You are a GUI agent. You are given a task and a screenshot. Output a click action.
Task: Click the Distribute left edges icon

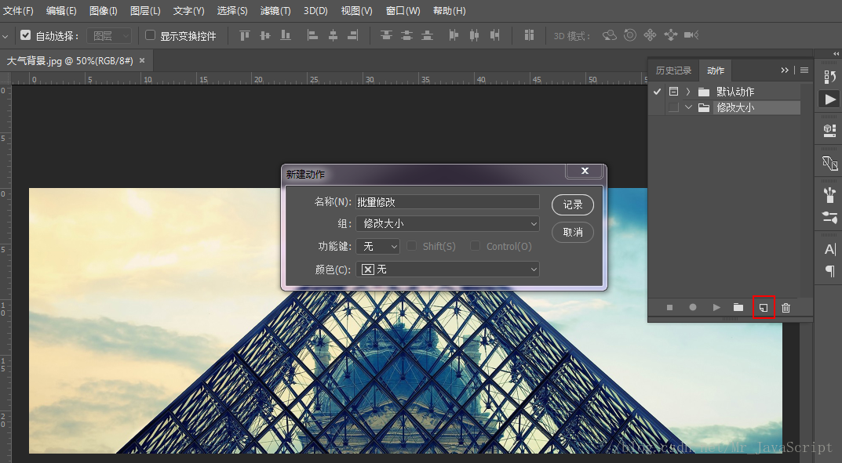tap(454, 35)
